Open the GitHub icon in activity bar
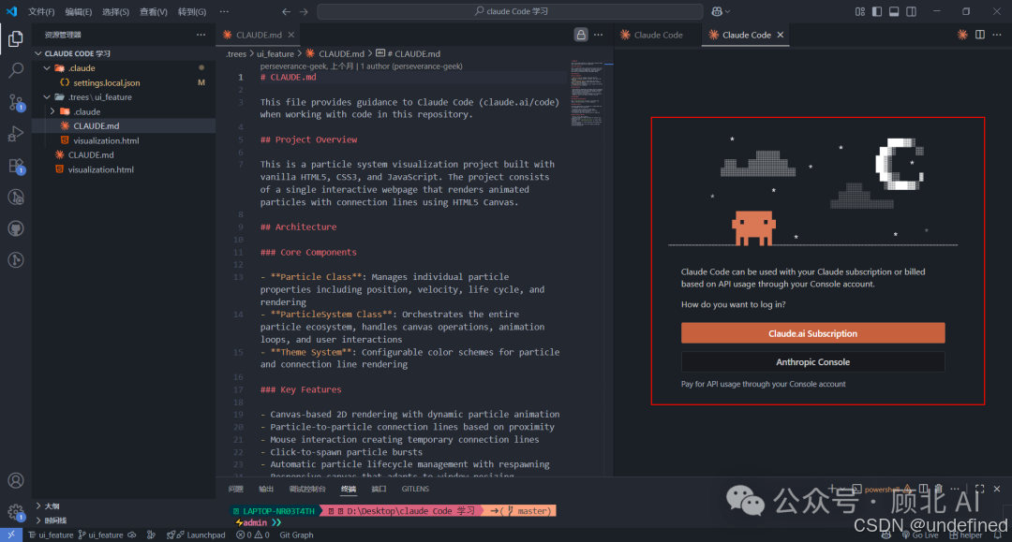The width and height of the screenshot is (1012, 542). (16, 228)
